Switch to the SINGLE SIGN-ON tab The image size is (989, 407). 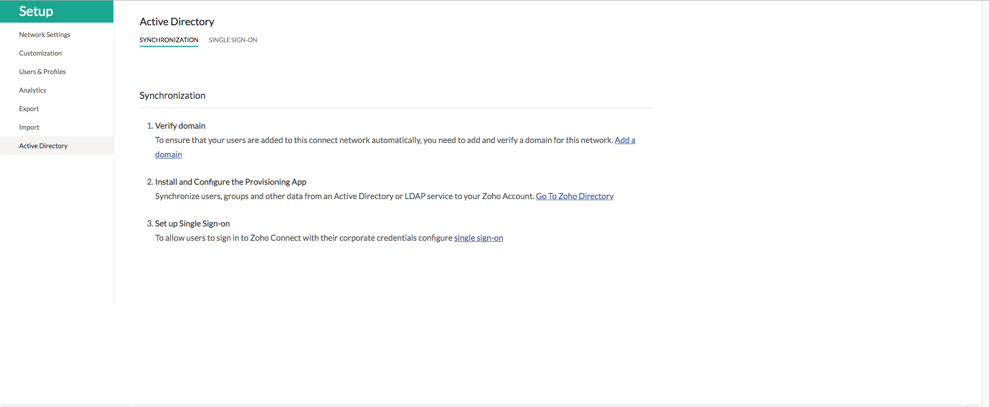click(x=232, y=40)
